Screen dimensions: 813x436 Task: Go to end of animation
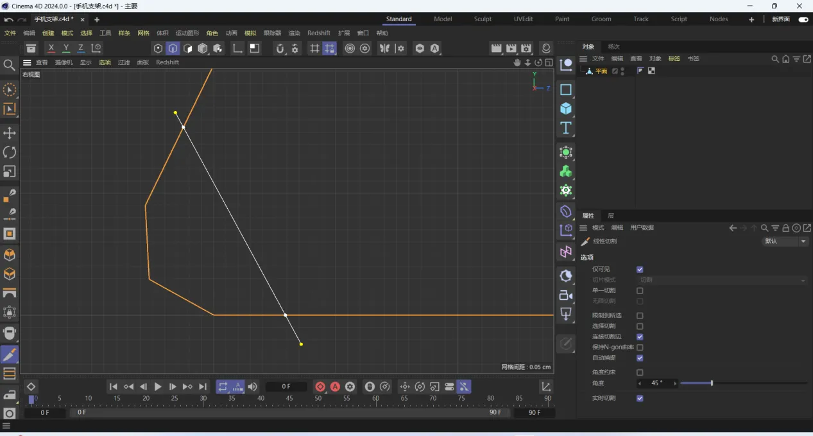203,387
